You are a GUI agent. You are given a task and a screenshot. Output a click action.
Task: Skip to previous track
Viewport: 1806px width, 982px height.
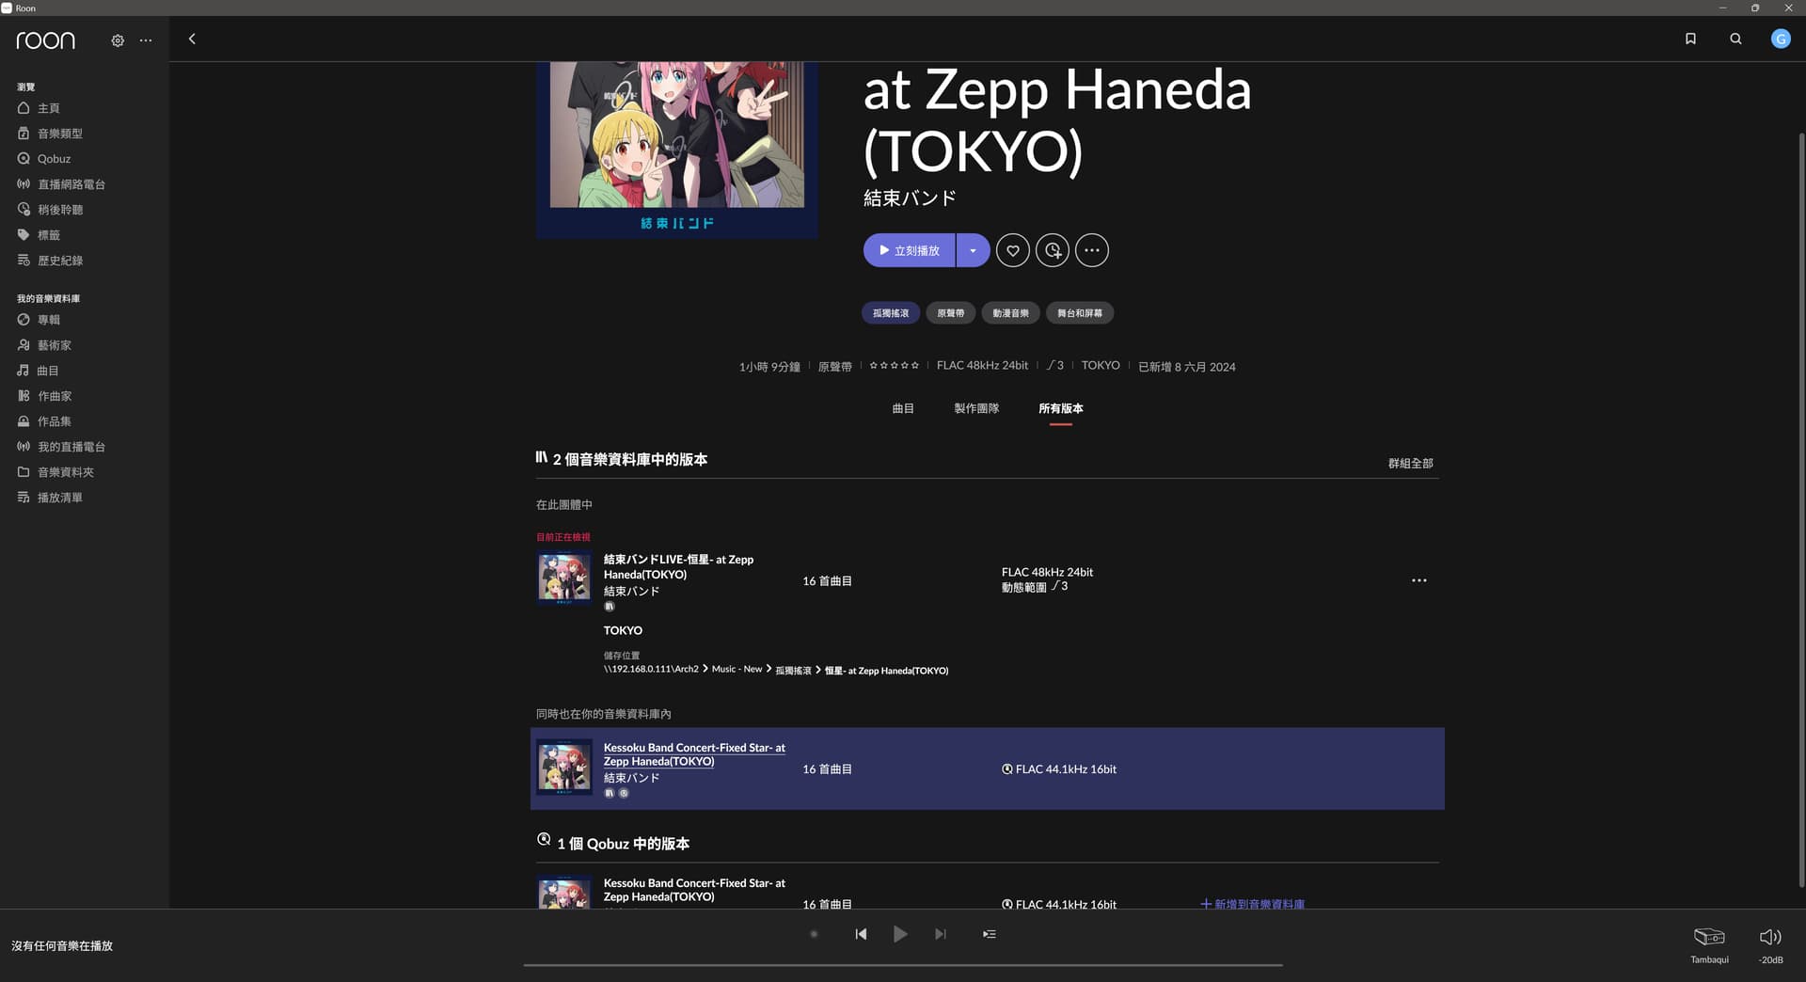point(861,934)
